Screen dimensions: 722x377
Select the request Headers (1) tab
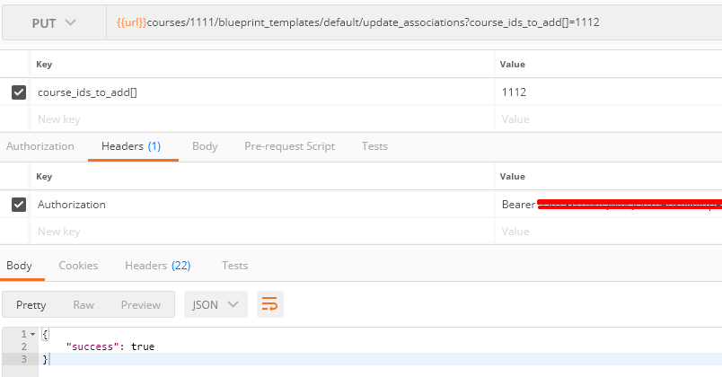coord(131,146)
